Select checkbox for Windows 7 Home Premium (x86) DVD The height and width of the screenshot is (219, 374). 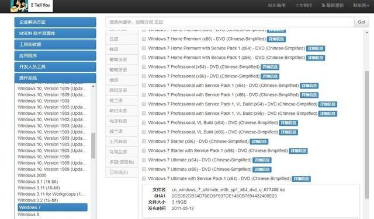pos(144,39)
